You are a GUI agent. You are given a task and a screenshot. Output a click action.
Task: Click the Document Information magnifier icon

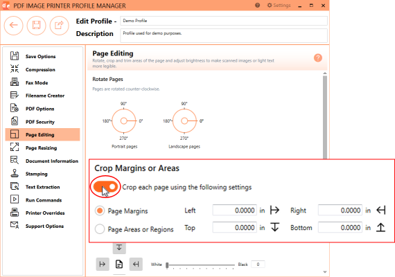15,160
